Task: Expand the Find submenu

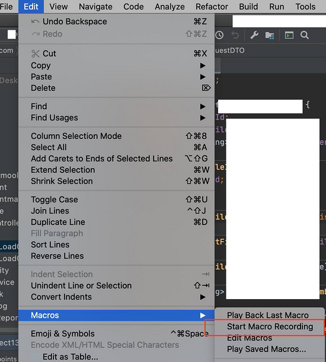Action: pos(116,106)
